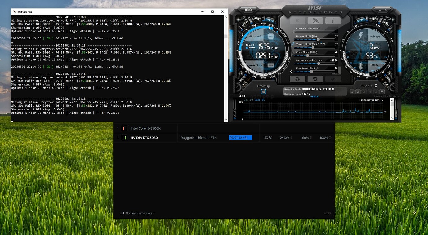
Task: Click the Memory Clock slider
Action: (314, 64)
